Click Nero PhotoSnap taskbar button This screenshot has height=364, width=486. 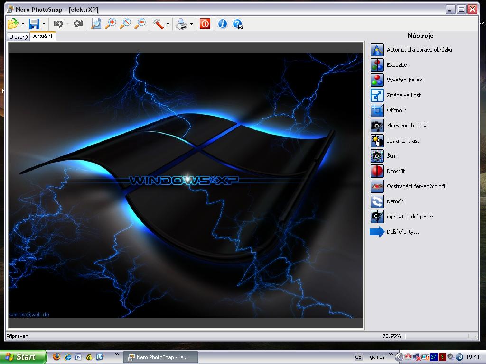coord(161,357)
